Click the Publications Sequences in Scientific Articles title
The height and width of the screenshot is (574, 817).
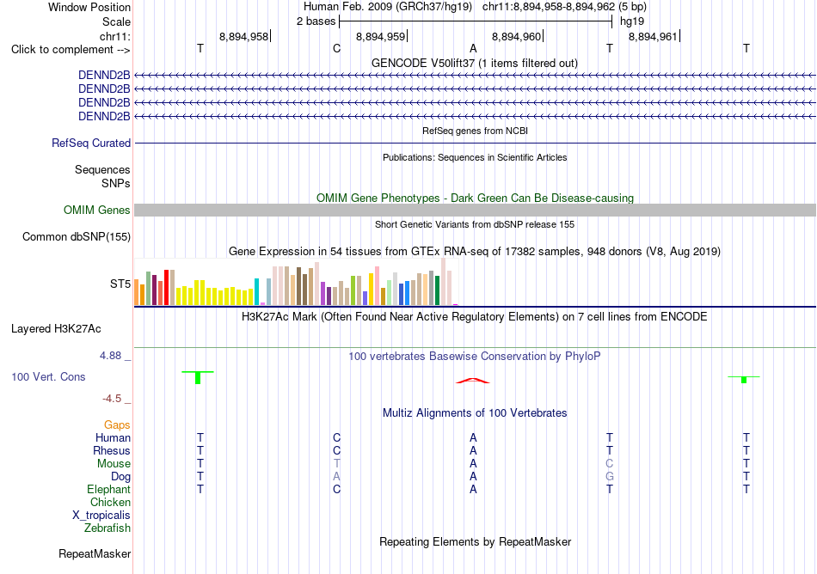475,157
